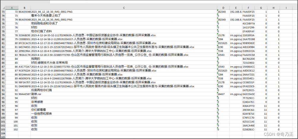Click cell '2181B93A-' in column F
This screenshot has height=139, width=298.
pos(249,35)
